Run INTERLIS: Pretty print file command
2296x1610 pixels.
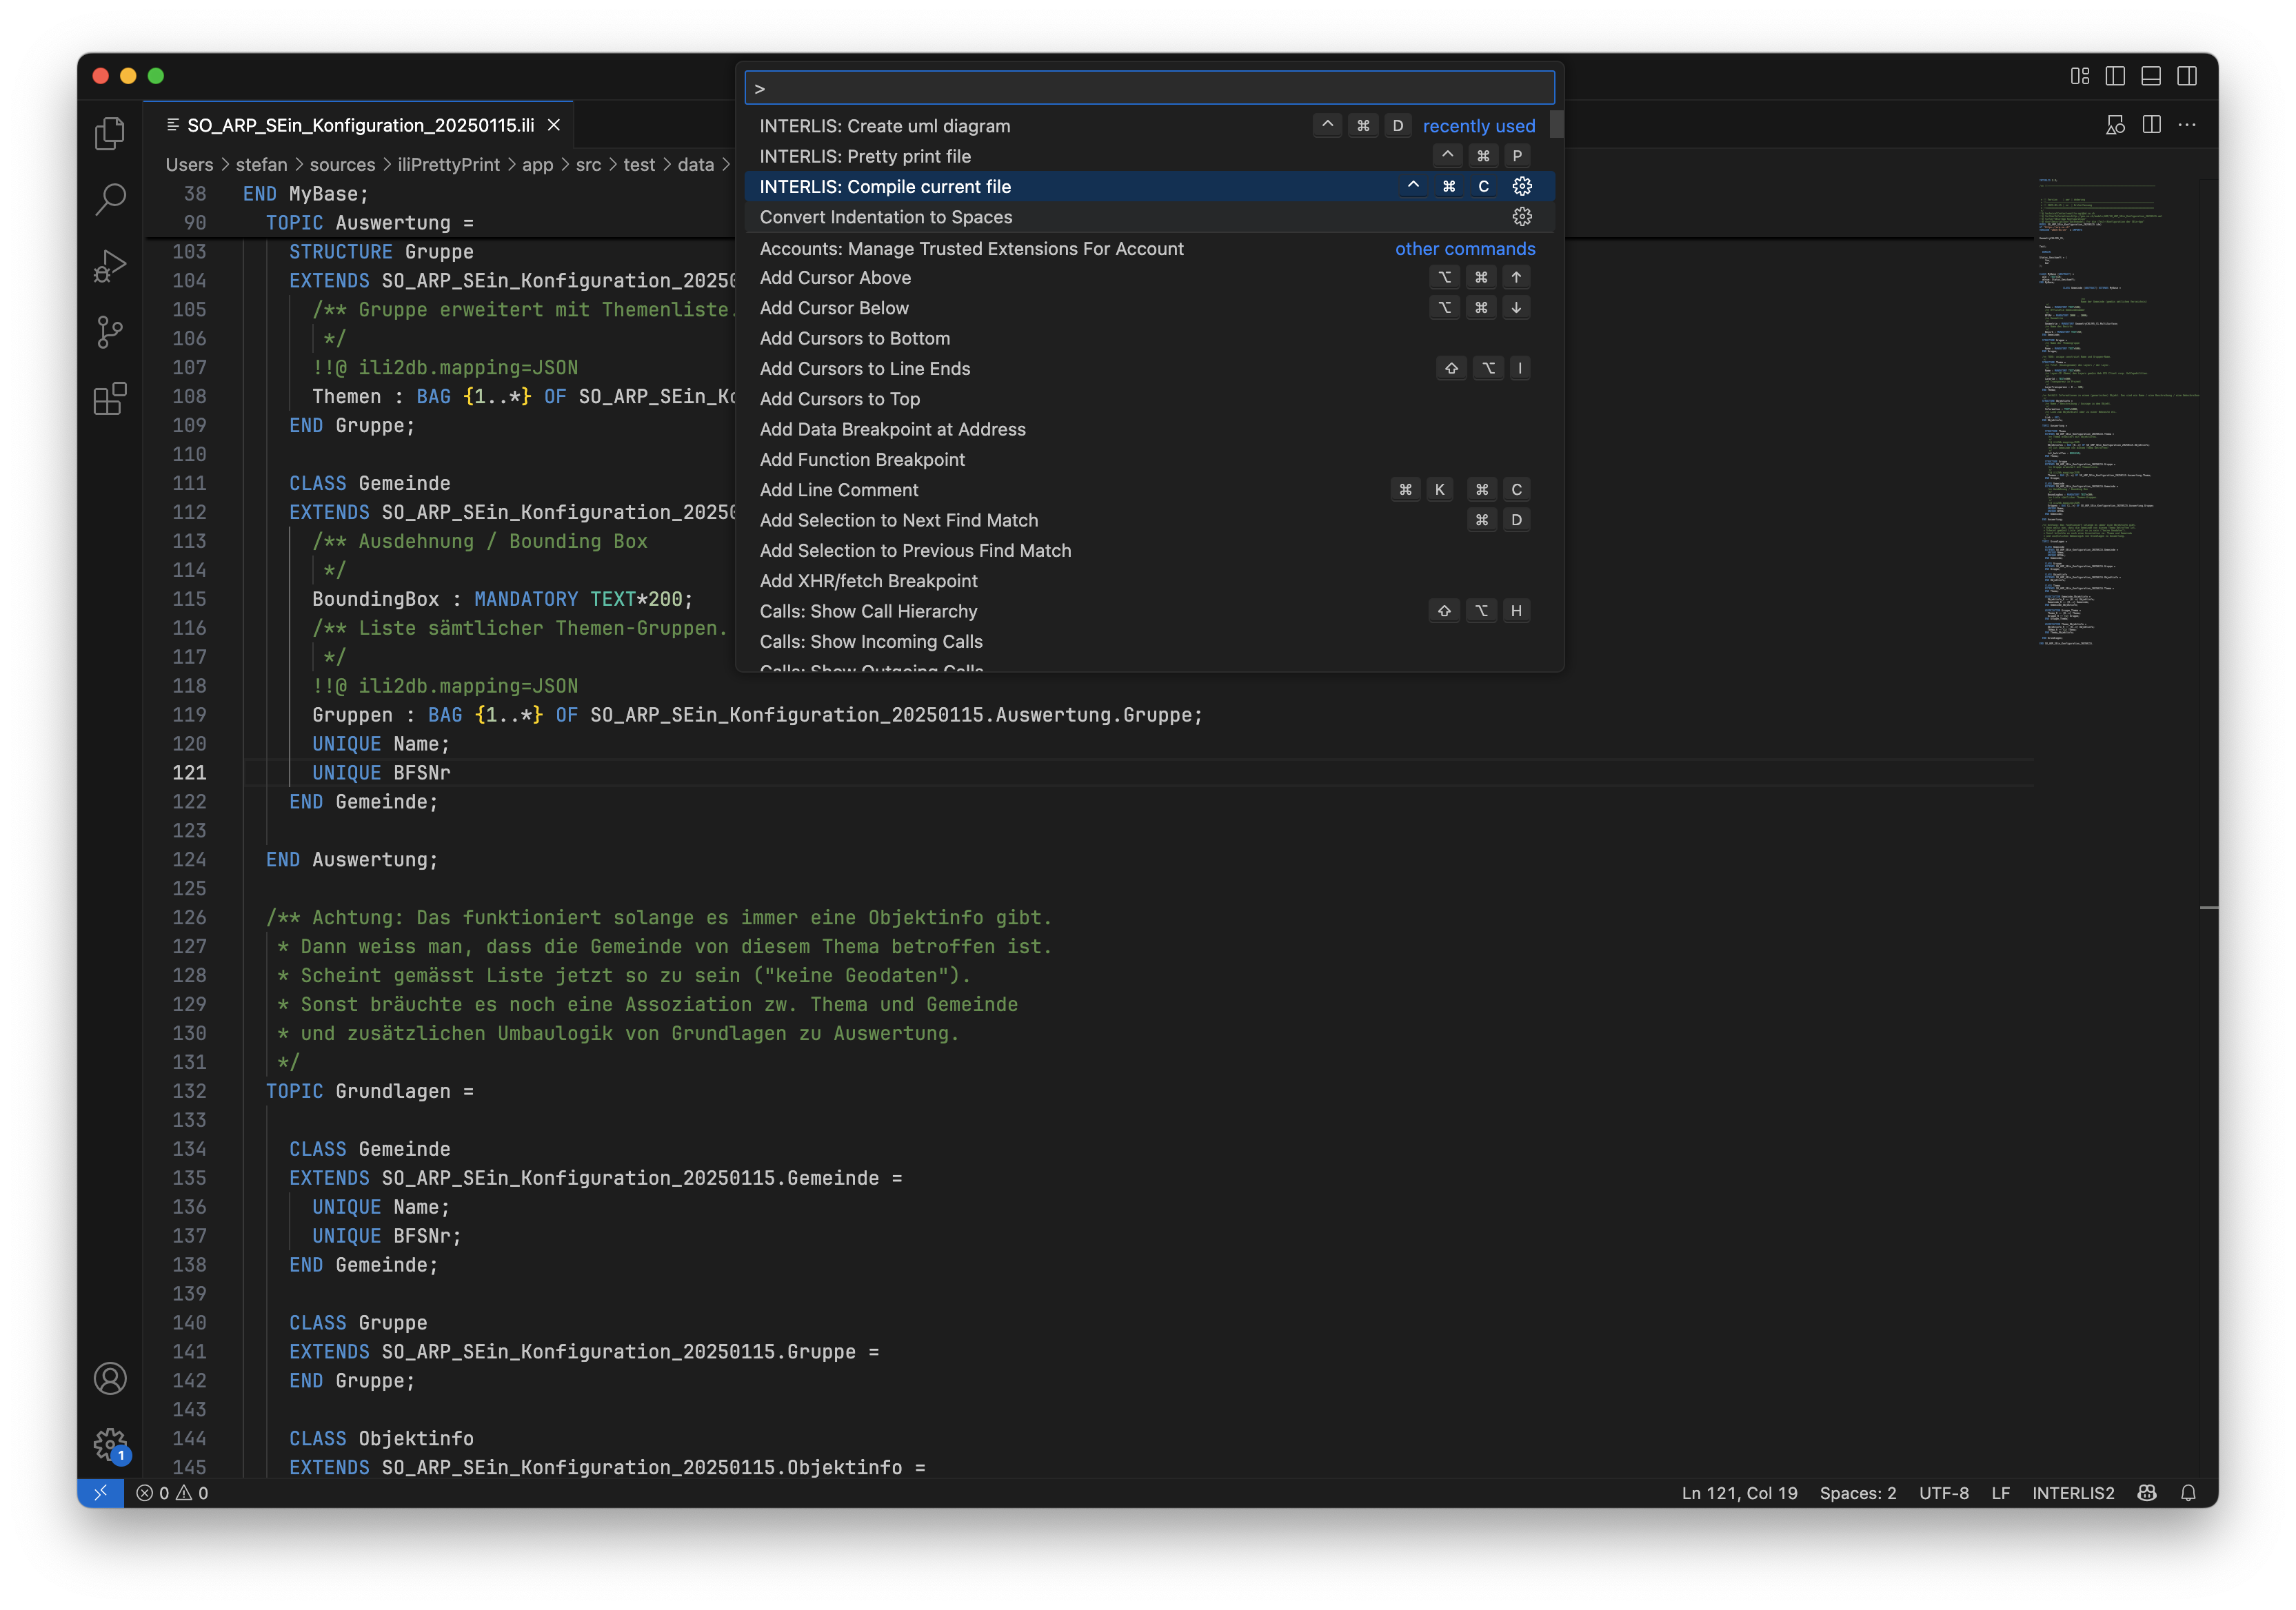1150,156
